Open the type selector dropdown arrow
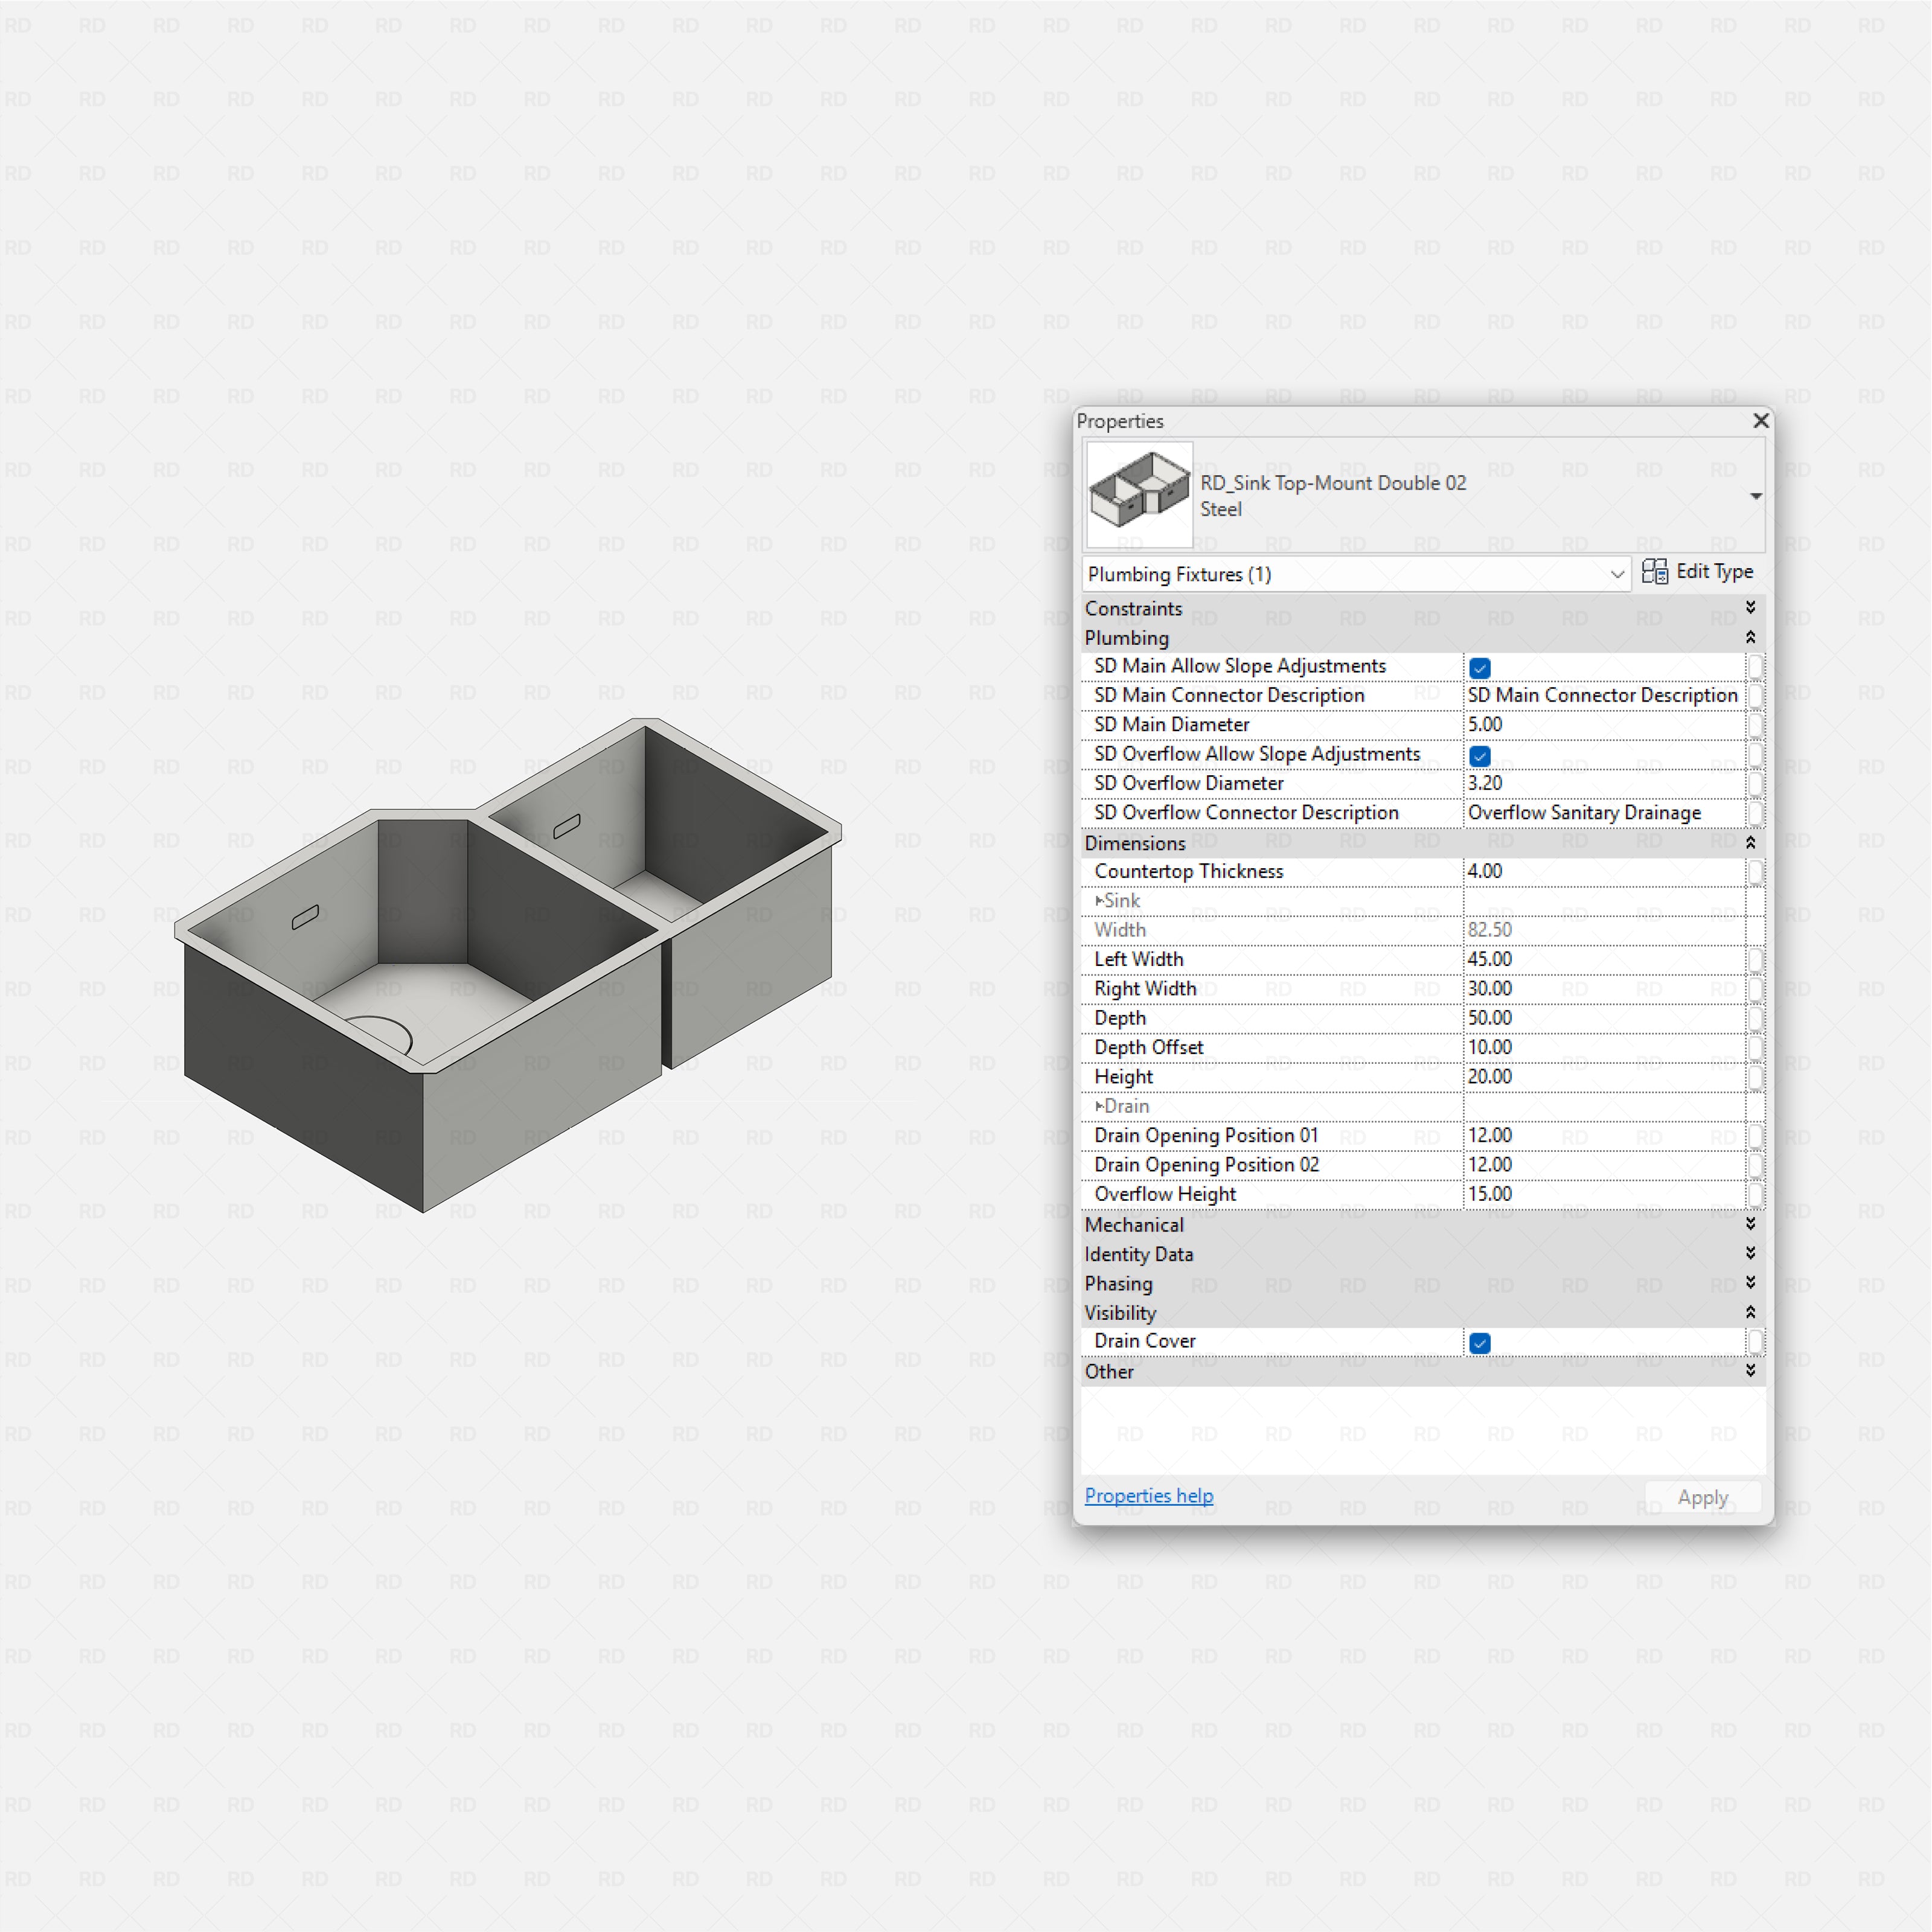This screenshot has height=1932, width=1932. (x=1756, y=495)
